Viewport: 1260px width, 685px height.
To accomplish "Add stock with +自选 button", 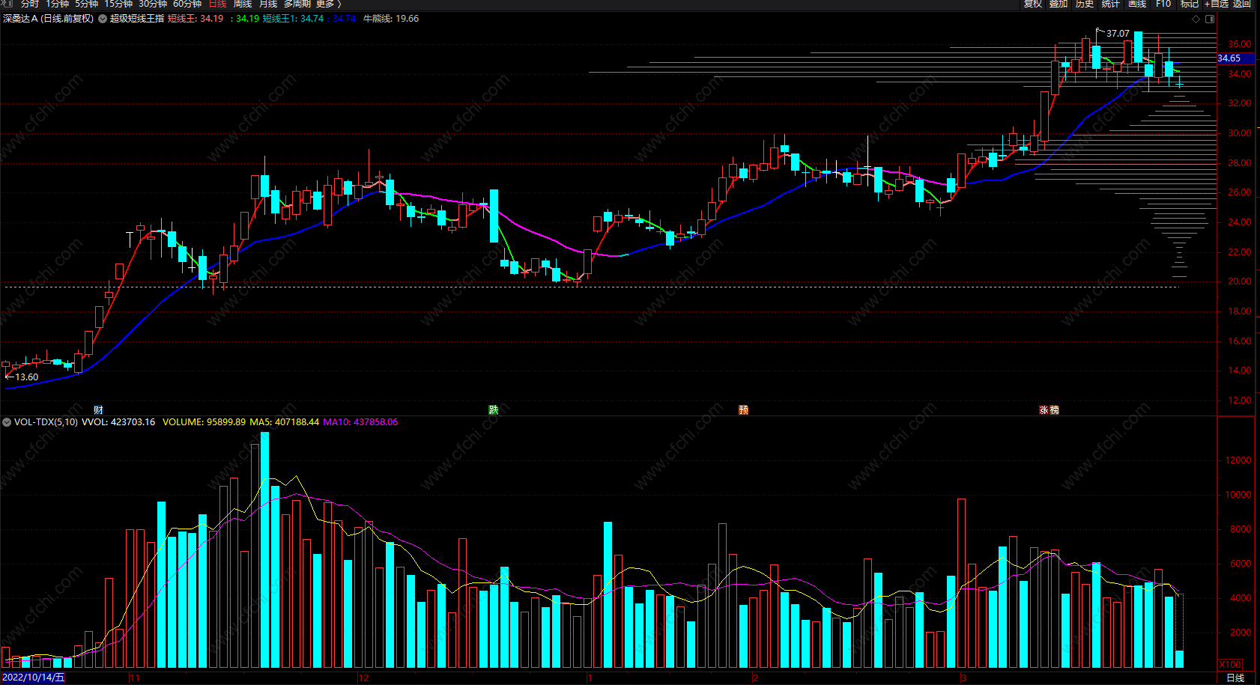I will (x=1217, y=4).
